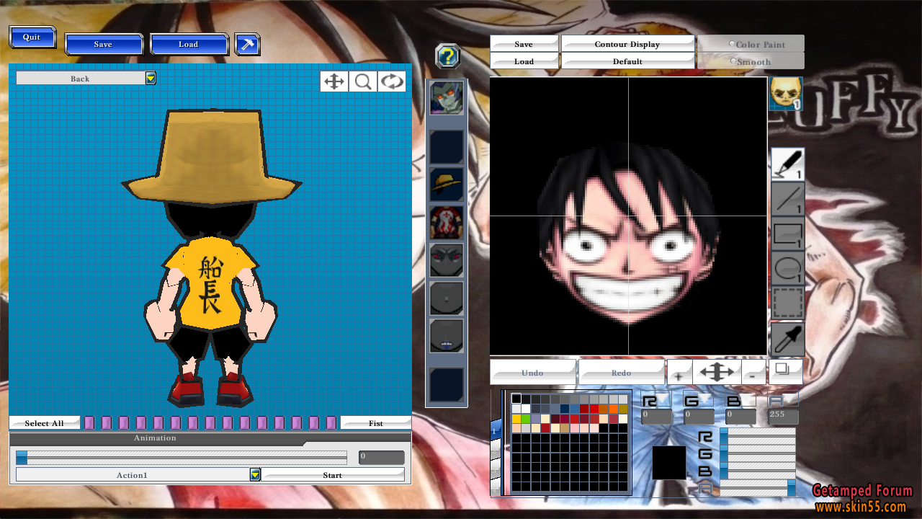Choose the rectangle shape tool

pyautogui.click(x=787, y=234)
